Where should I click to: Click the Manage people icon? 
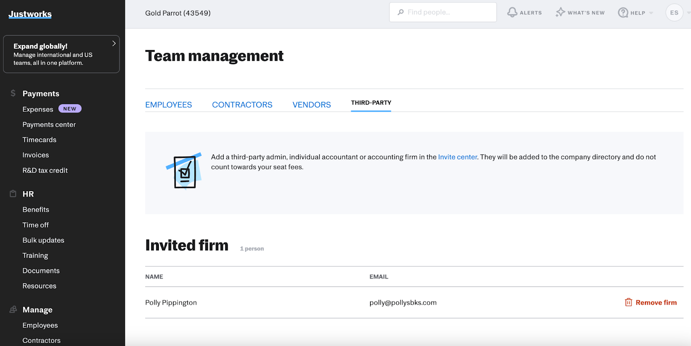[x=13, y=309]
